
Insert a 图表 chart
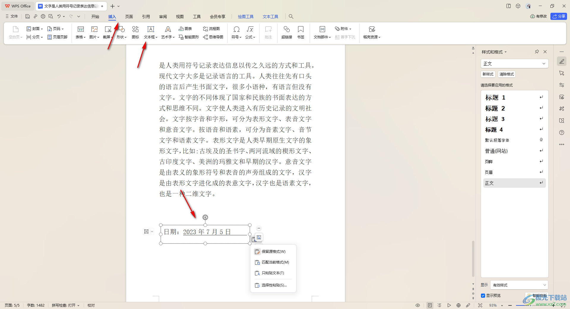pos(185,29)
